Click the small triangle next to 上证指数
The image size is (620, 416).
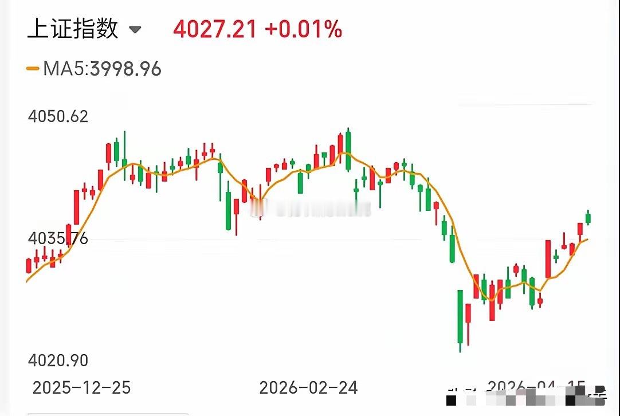(x=136, y=29)
